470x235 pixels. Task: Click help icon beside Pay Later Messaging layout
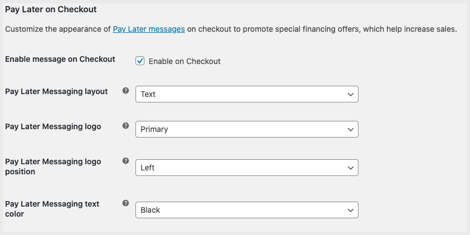click(x=125, y=91)
